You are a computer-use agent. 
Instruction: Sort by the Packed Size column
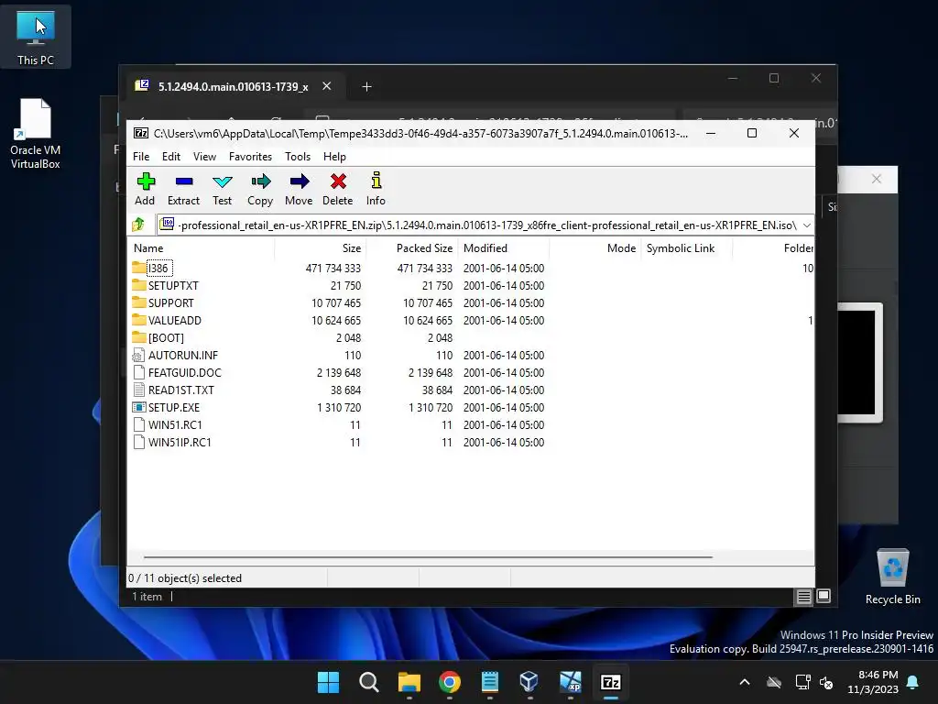pos(412,247)
